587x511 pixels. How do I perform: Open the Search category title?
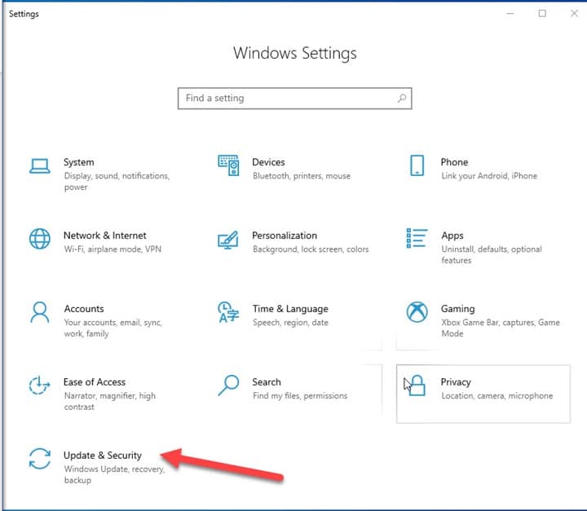[x=266, y=382]
